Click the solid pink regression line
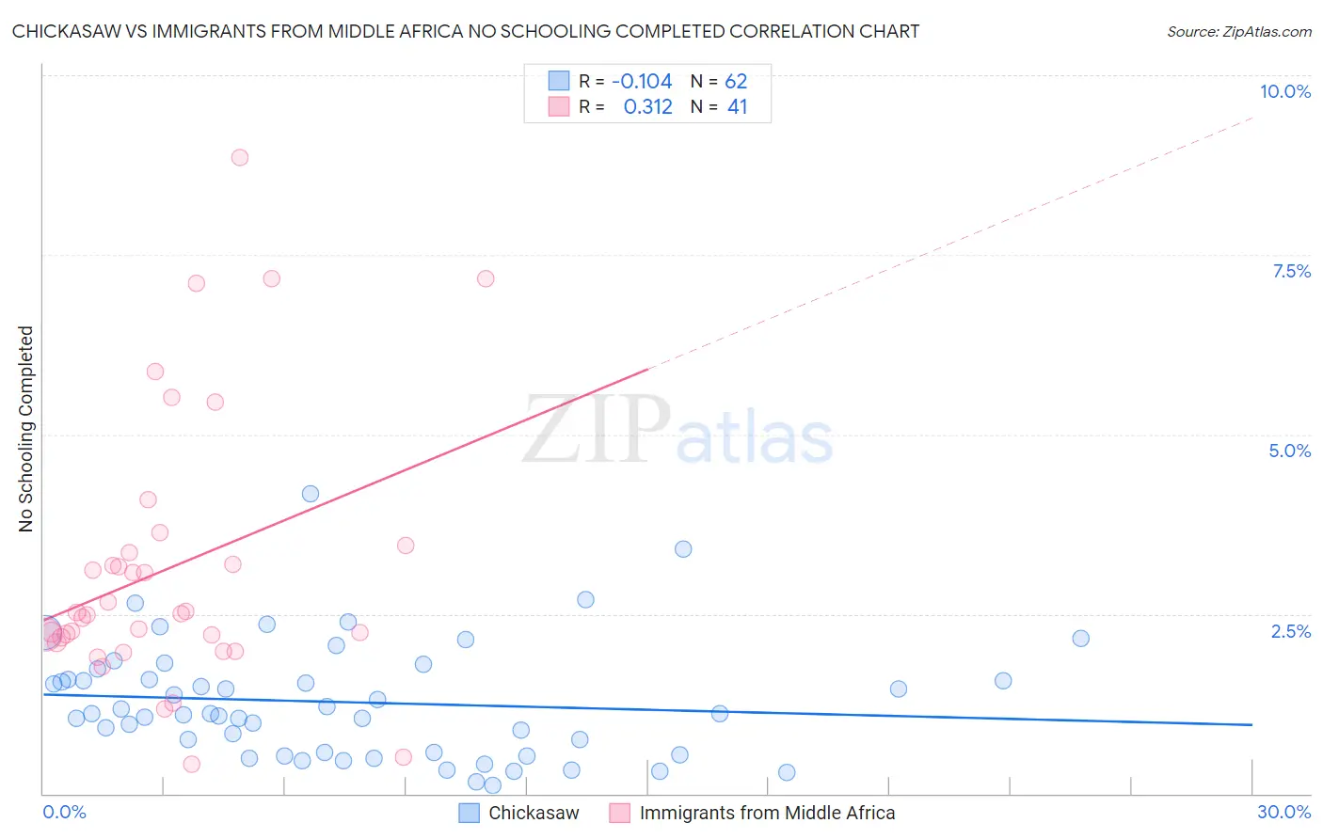The width and height of the screenshot is (1323, 839). pos(346,494)
